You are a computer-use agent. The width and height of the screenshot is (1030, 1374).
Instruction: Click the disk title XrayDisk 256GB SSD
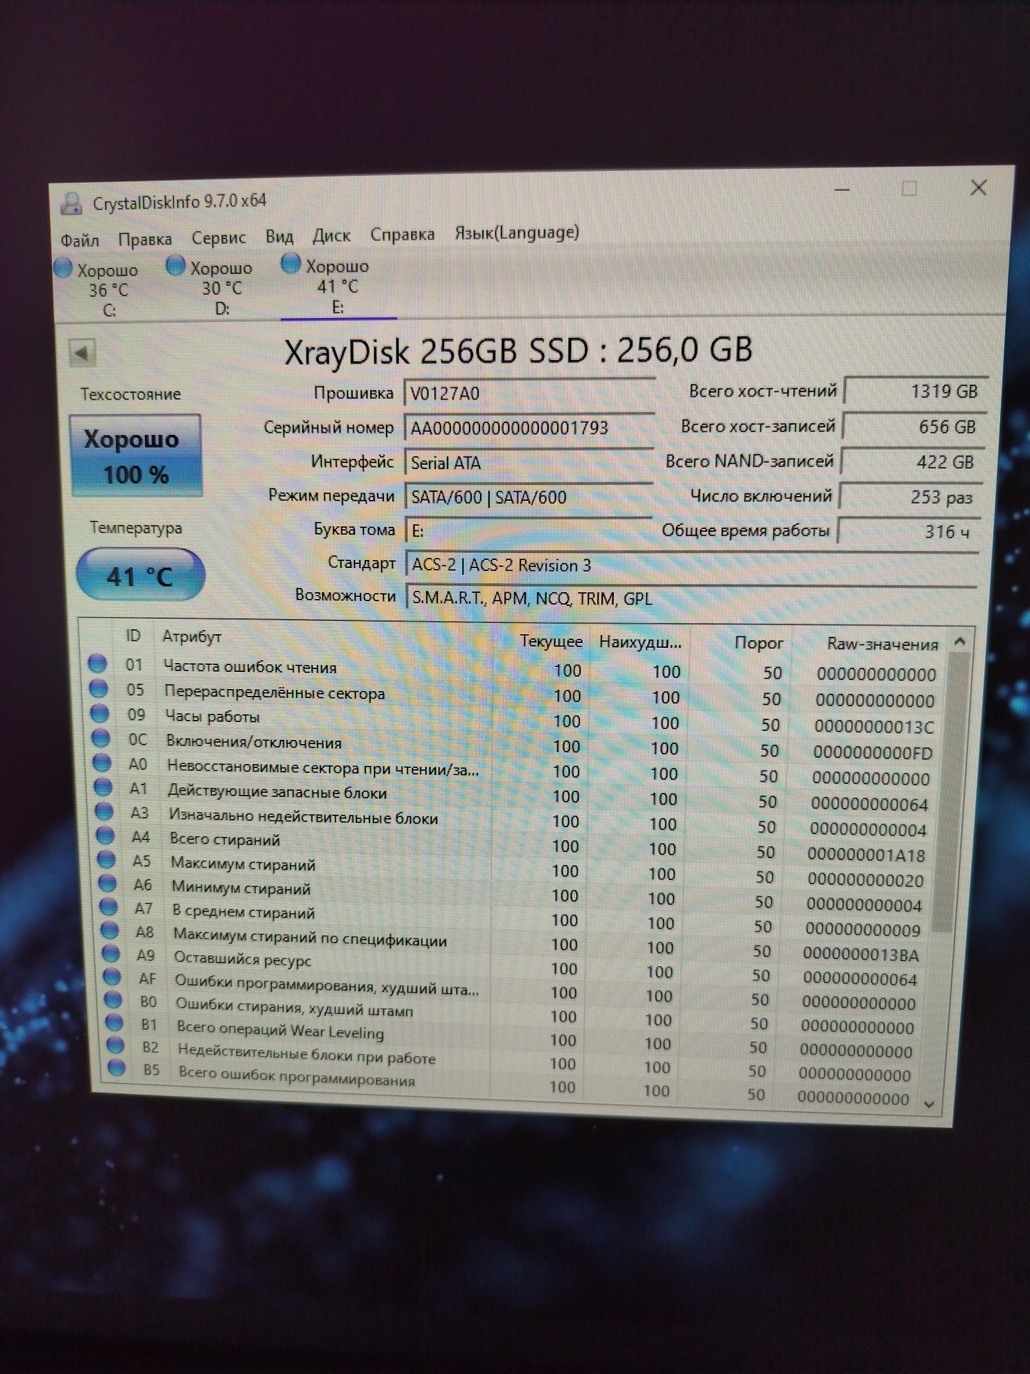click(518, 350)
